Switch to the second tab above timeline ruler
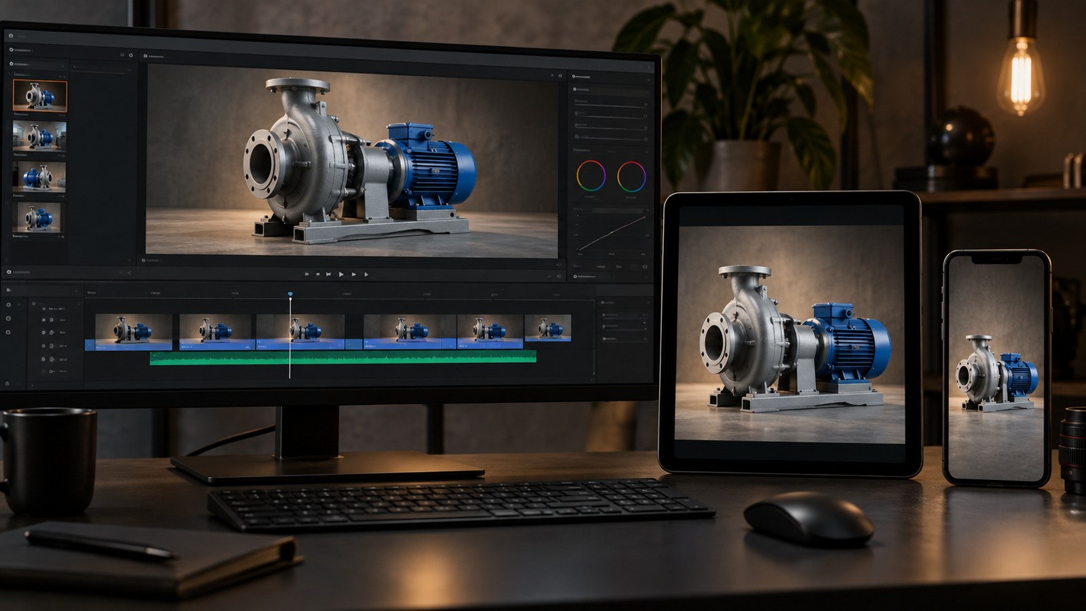Viewport: 1086px width, 611px height. point(155,293)
